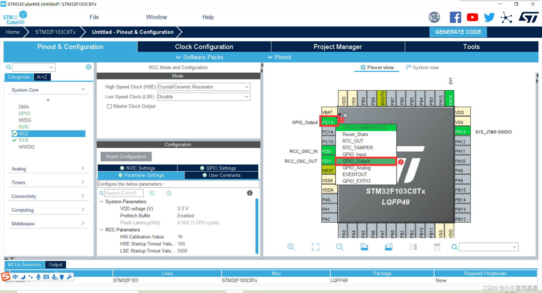Collapse RCC Parameters tree node

click(101, 230)
